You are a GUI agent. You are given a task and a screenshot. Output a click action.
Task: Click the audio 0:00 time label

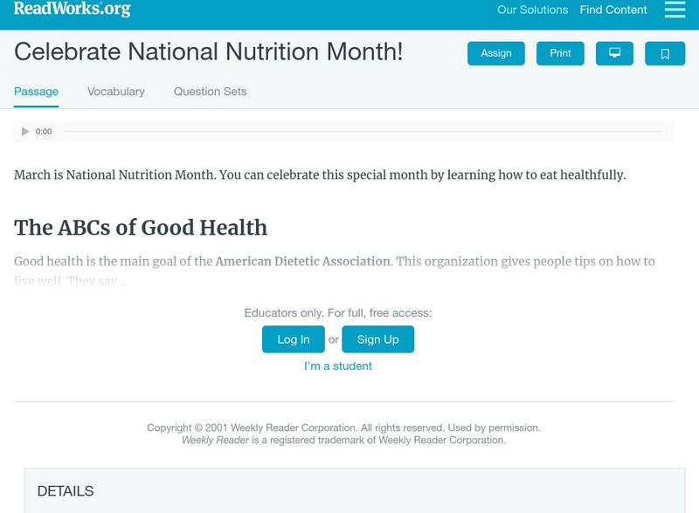pyautogui.click(x=44, y=132)
